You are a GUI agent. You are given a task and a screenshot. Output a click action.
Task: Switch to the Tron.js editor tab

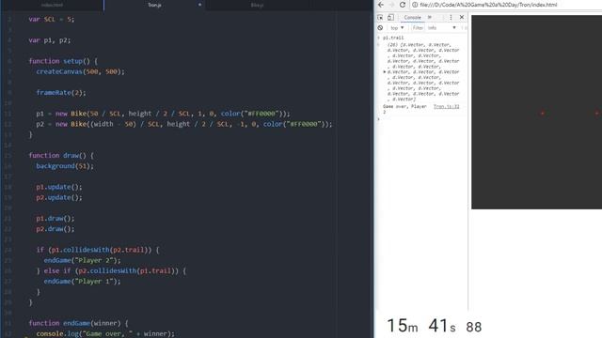[x=154, y=5]
